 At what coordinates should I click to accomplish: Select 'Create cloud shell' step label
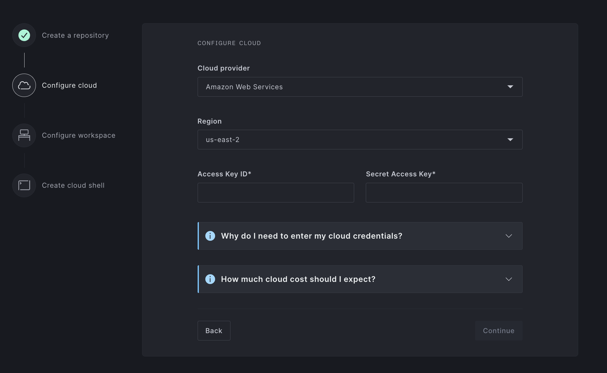pyautogui.click(x=73, y=185)
